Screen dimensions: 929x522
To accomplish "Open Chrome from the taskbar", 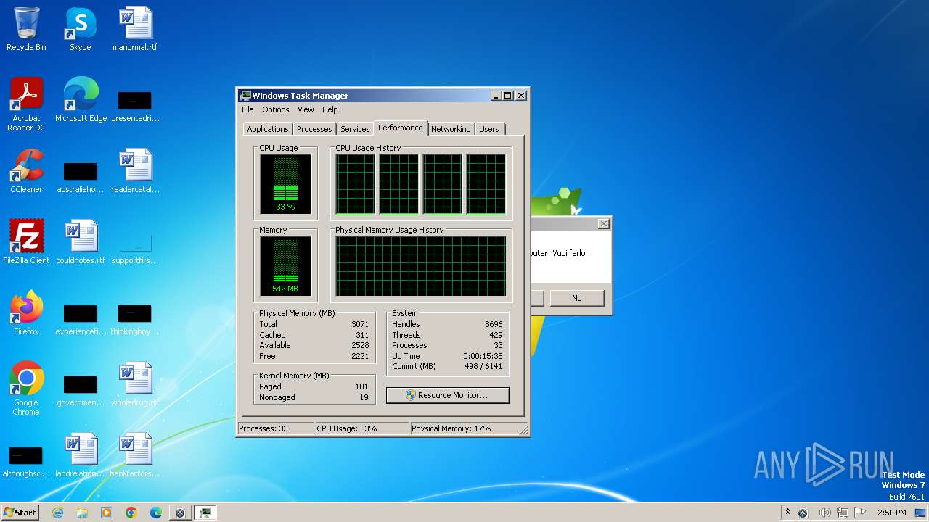I will coord(131,513).
